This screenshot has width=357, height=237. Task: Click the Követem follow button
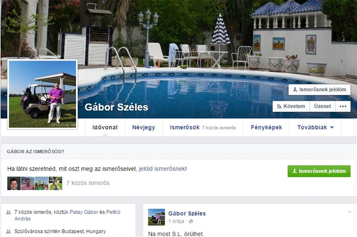291,106
